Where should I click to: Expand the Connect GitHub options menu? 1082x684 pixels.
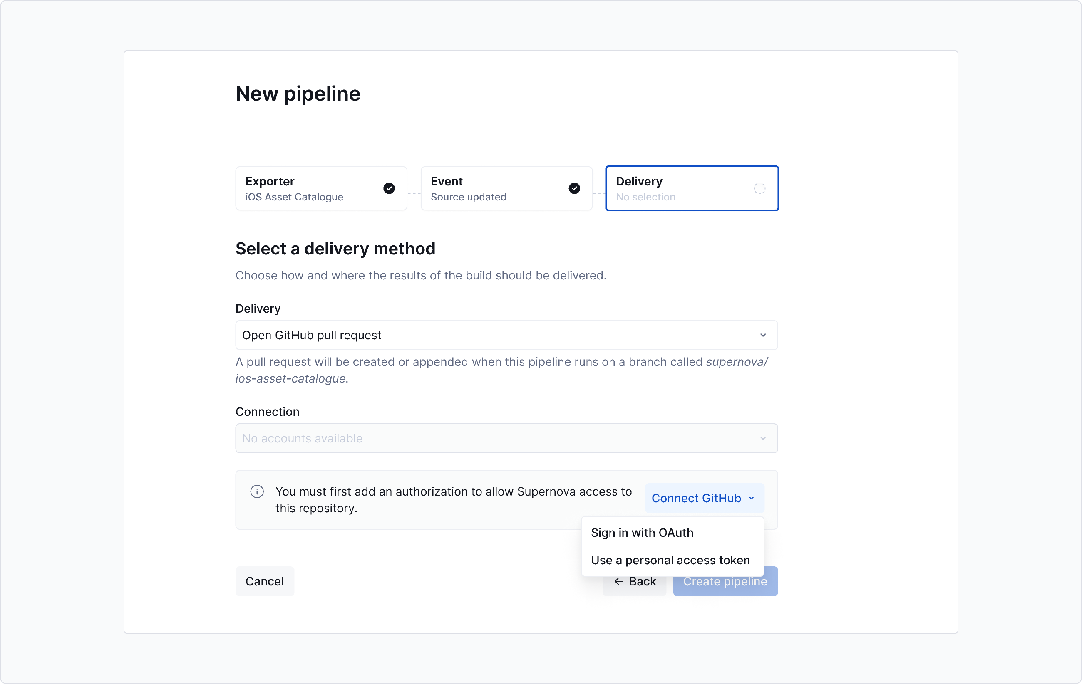point(704,498)
